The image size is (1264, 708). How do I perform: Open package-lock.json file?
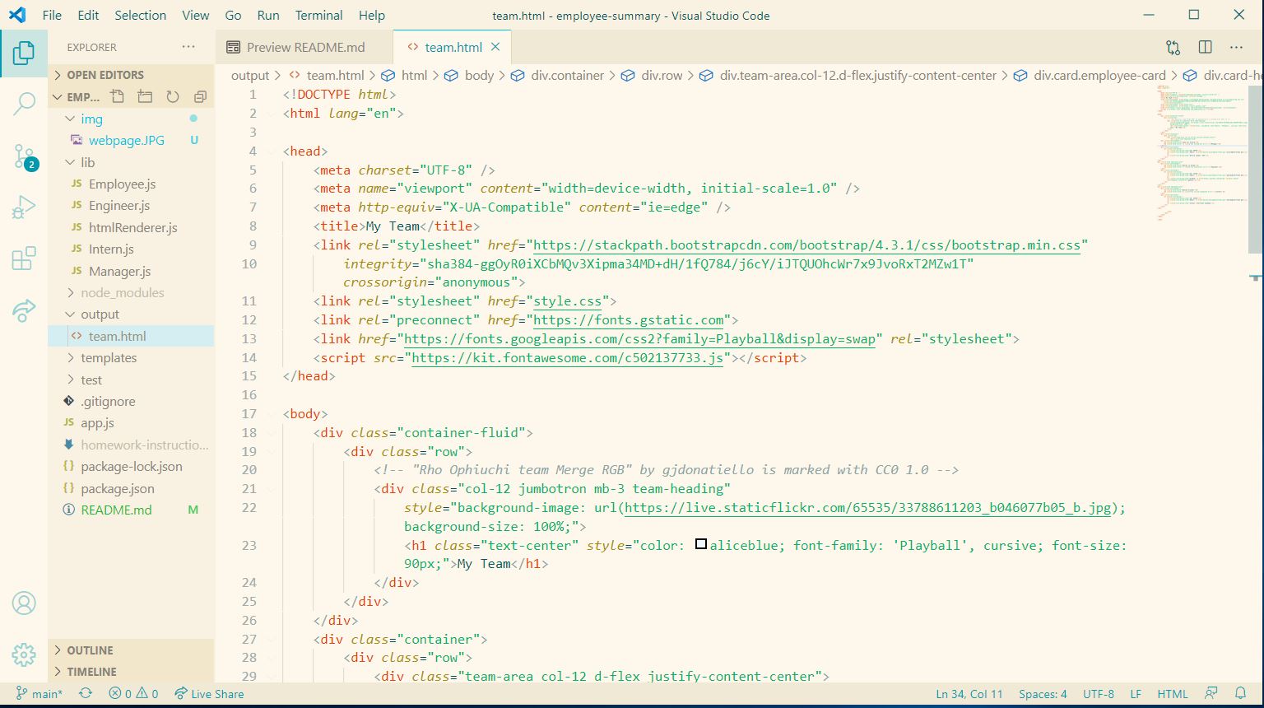coord(131,466)
